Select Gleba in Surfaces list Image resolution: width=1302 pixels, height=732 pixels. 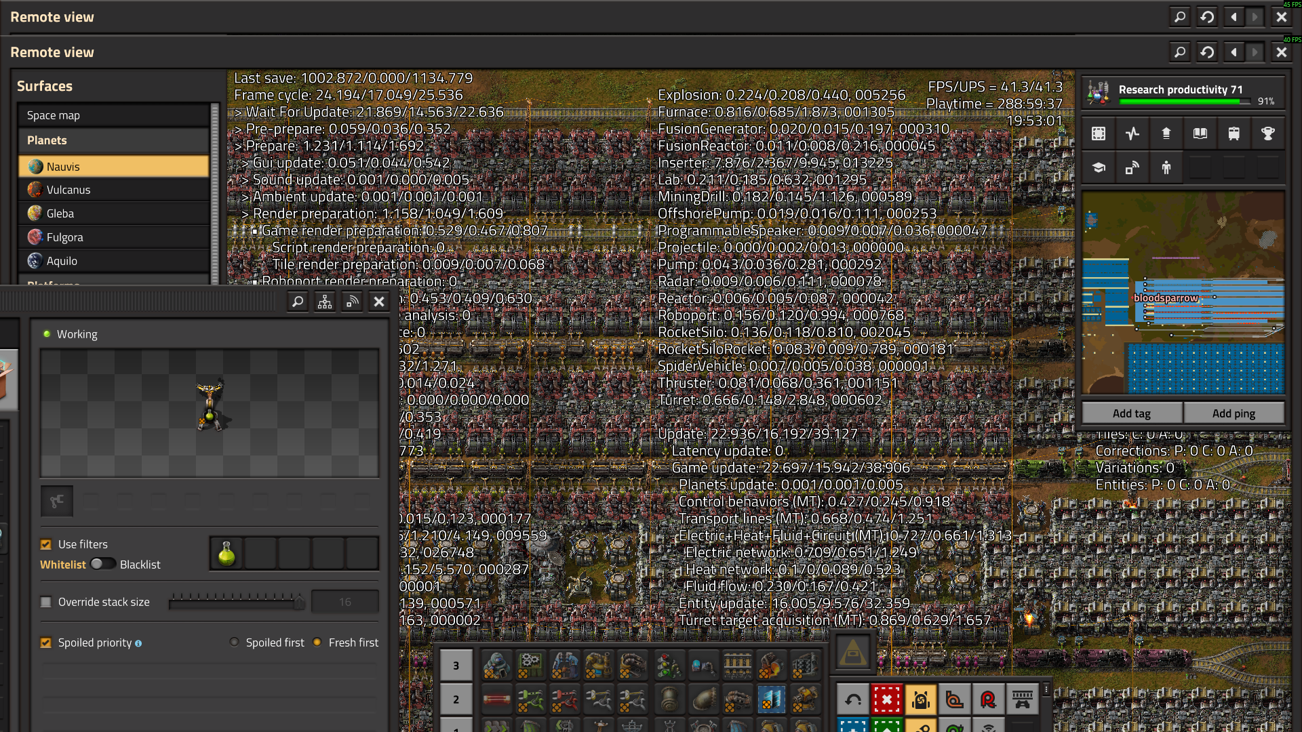(114, 213)
